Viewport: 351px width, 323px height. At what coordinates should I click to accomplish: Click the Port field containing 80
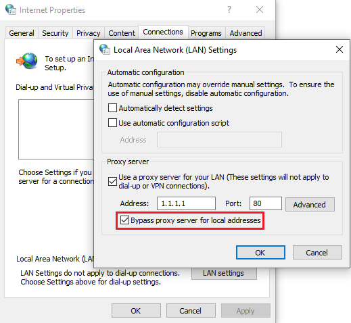click(x=266, y=203)
